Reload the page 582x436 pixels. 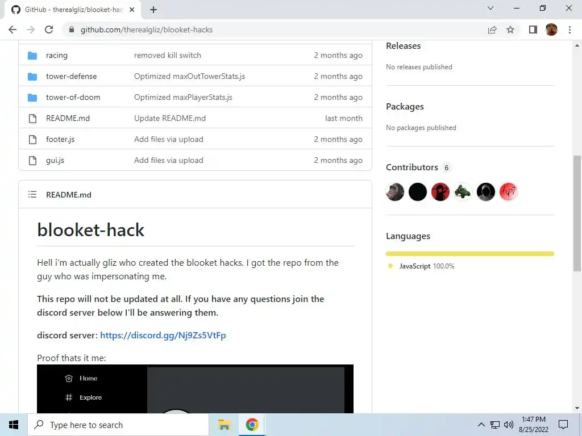click(x=49, y=30)
